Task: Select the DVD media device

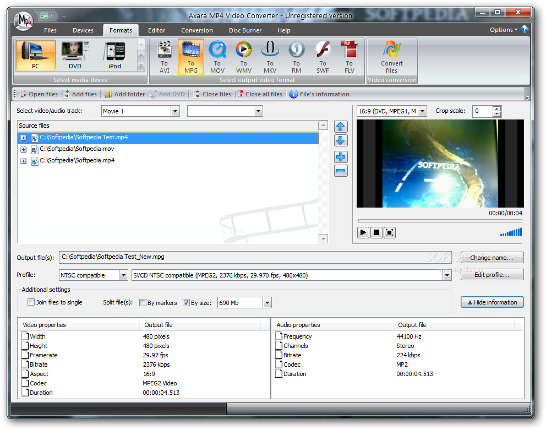Action: coord(74,55)
